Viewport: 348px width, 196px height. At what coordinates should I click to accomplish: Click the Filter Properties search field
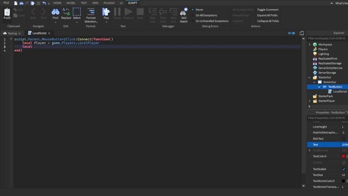[327, 118]
